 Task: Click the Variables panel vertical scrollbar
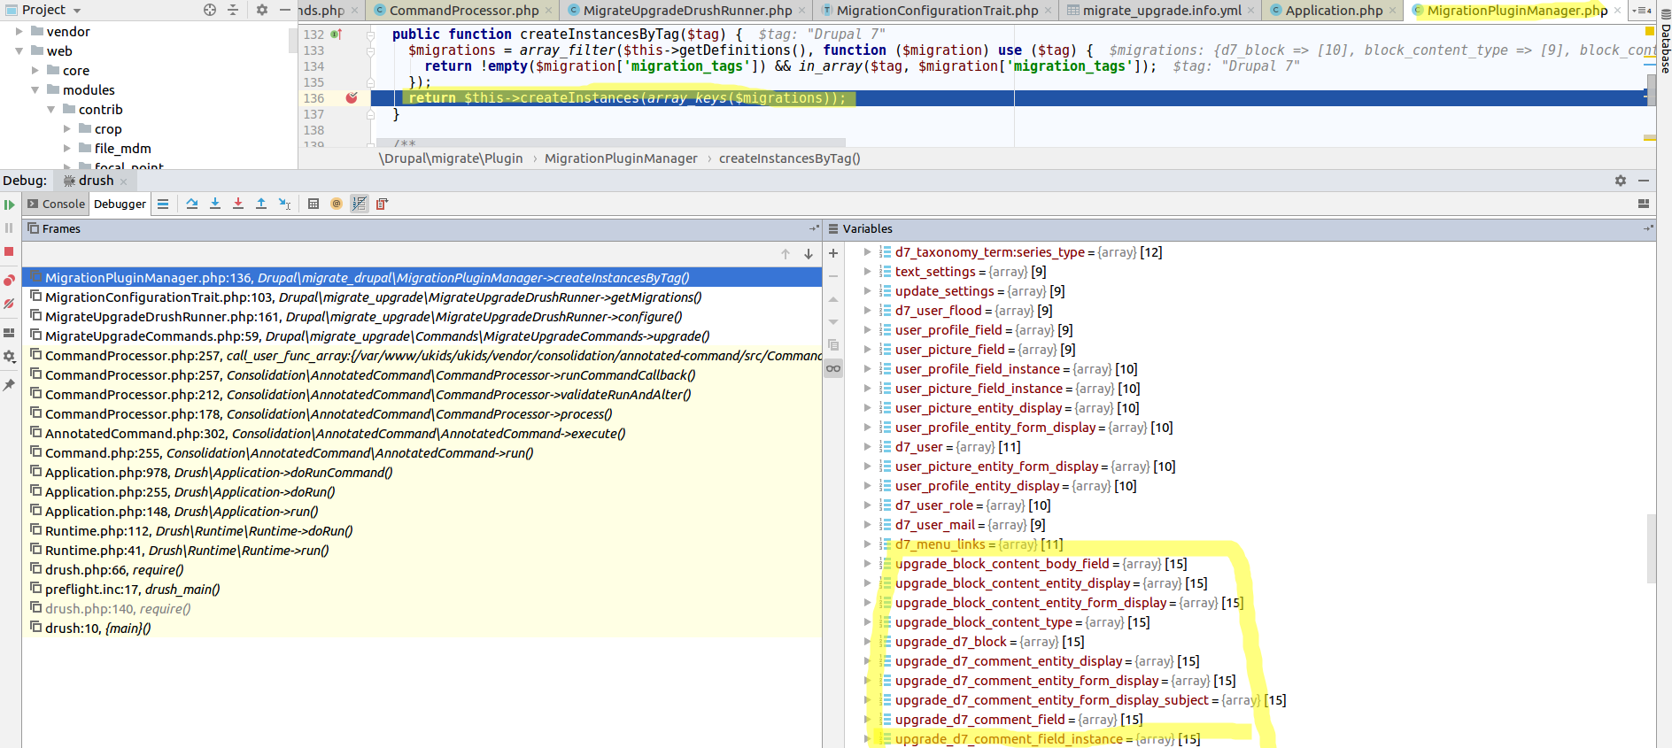point(1651,549)
